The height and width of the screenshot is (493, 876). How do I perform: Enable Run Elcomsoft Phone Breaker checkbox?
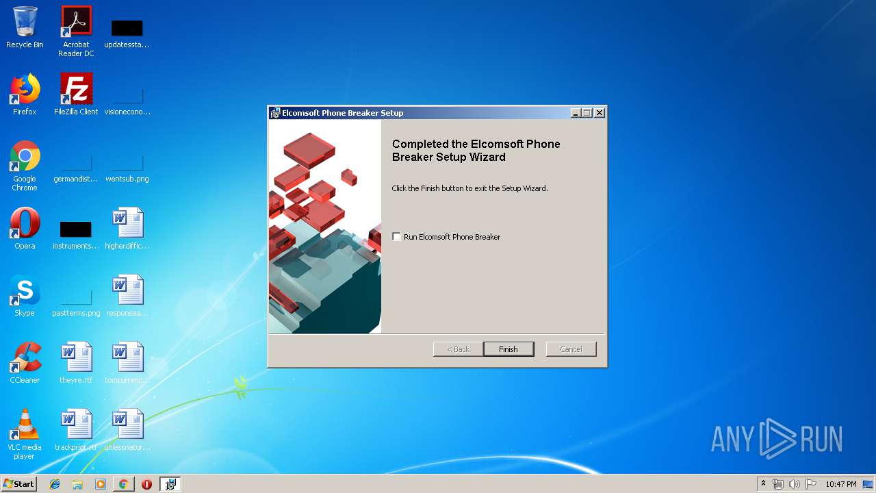click(x=396, y=237)
